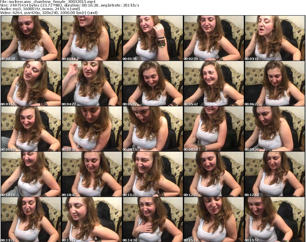Choose the frame at 00:04:27
The width and height of the screenshot is (306, 242).
(x=92, y=83)
